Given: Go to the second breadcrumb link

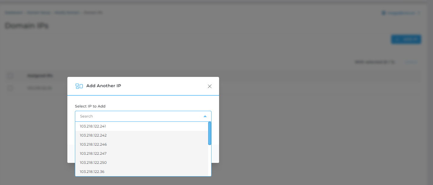Looking at the screenshot, I should point(39,13).
